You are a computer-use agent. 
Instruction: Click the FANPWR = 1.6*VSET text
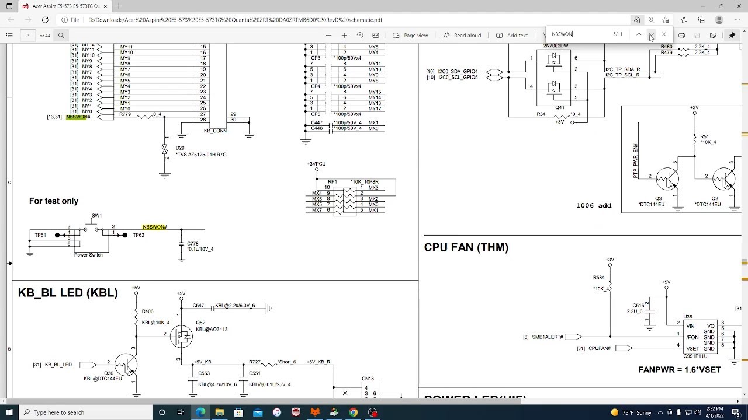pos(680,369)
